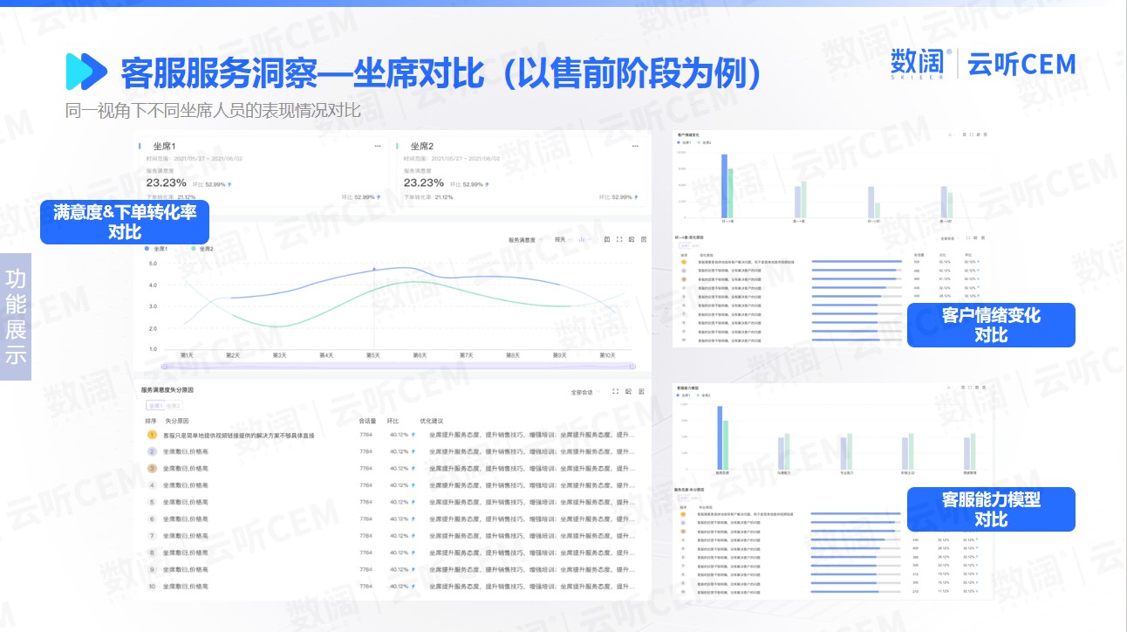The height and width of the screenshot is (632, 1127).
Task: Click fullscreen icon on satisfaction line chart
Action: [619, 239]
